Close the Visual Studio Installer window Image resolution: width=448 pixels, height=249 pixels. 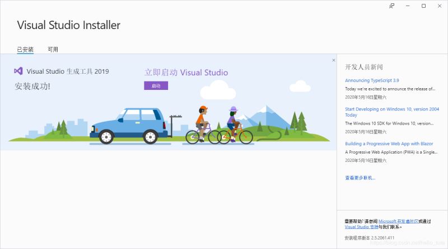click(440, 6)
